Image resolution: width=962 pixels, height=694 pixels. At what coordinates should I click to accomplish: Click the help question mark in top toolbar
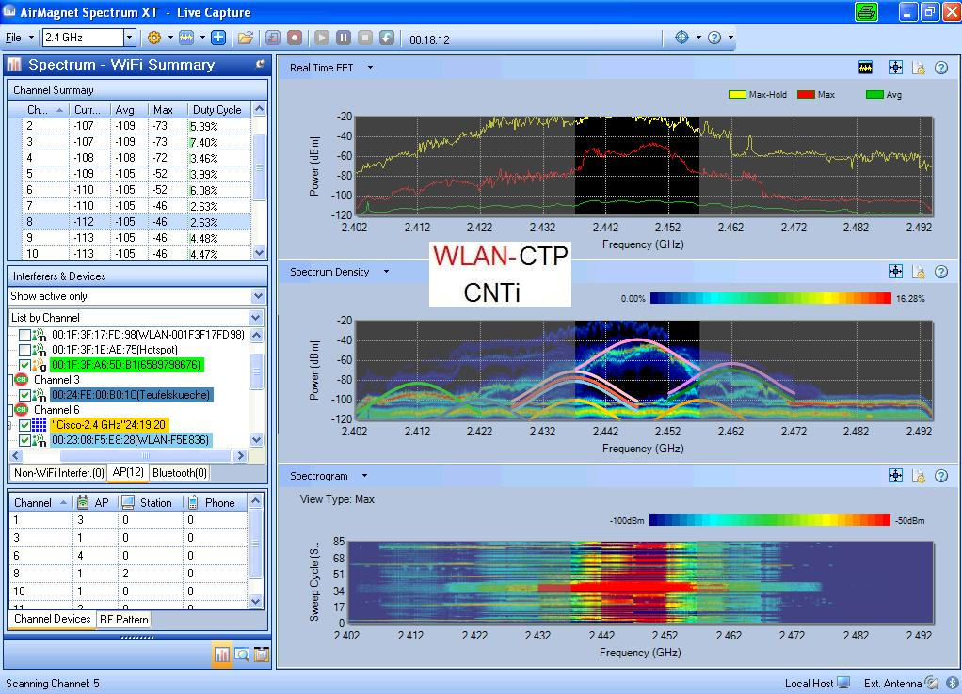pos(714,38)
